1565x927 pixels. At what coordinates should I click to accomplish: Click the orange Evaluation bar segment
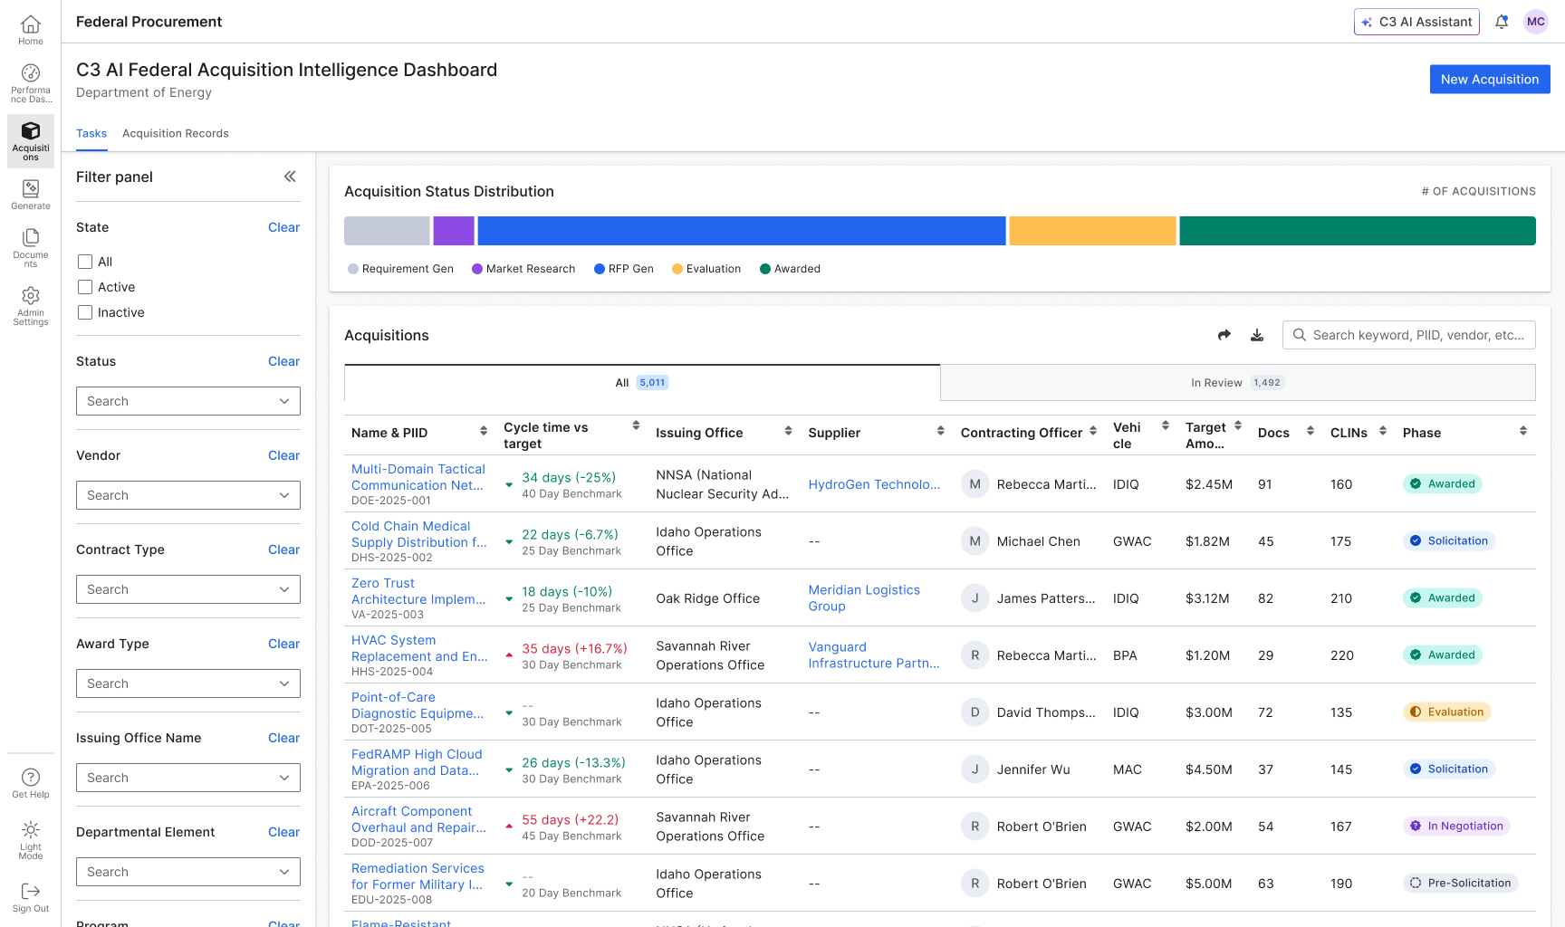click(1092, 231)
